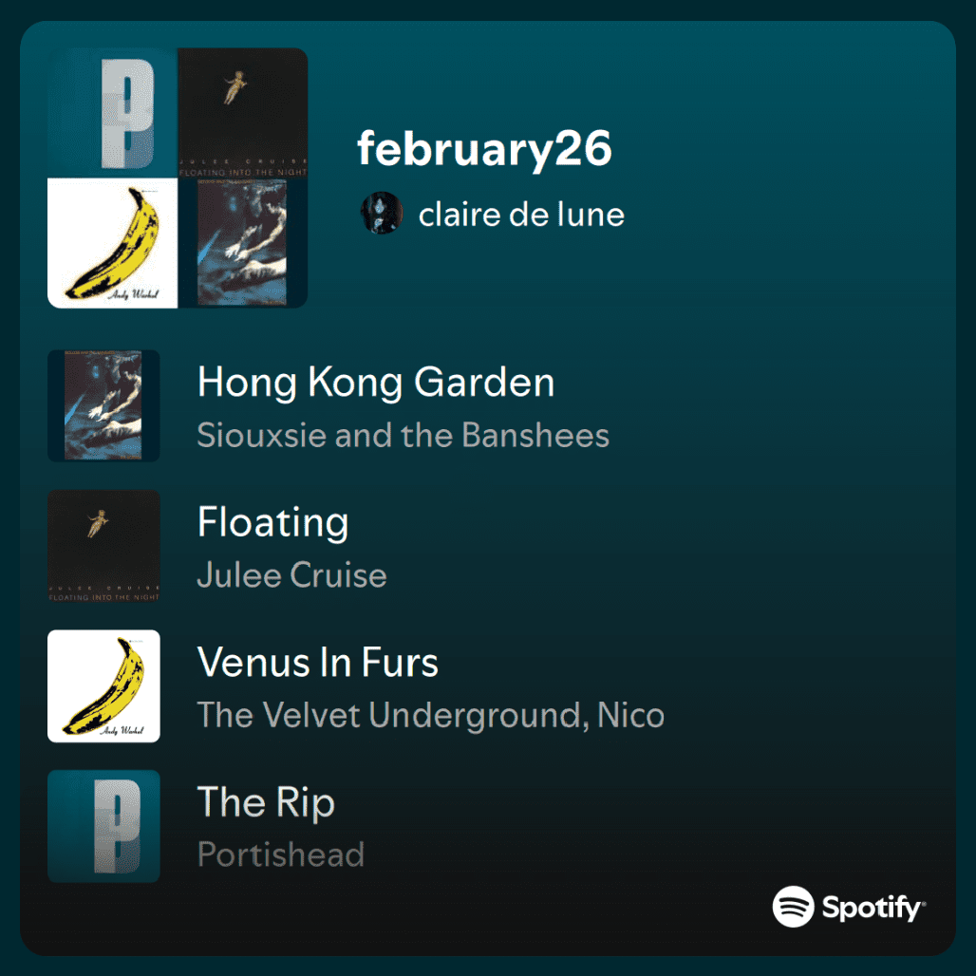Select the Julee Cruise cover in the collage
Screen dimensions: 976x976
pyautogui.click(x=243, y=113)
